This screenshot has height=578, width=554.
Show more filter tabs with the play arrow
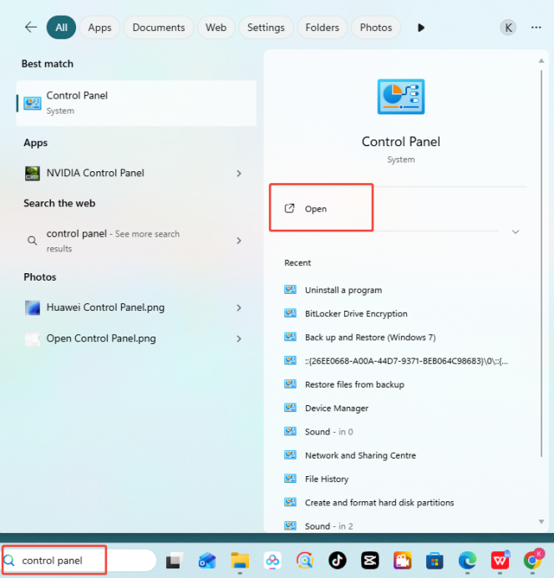421,28
